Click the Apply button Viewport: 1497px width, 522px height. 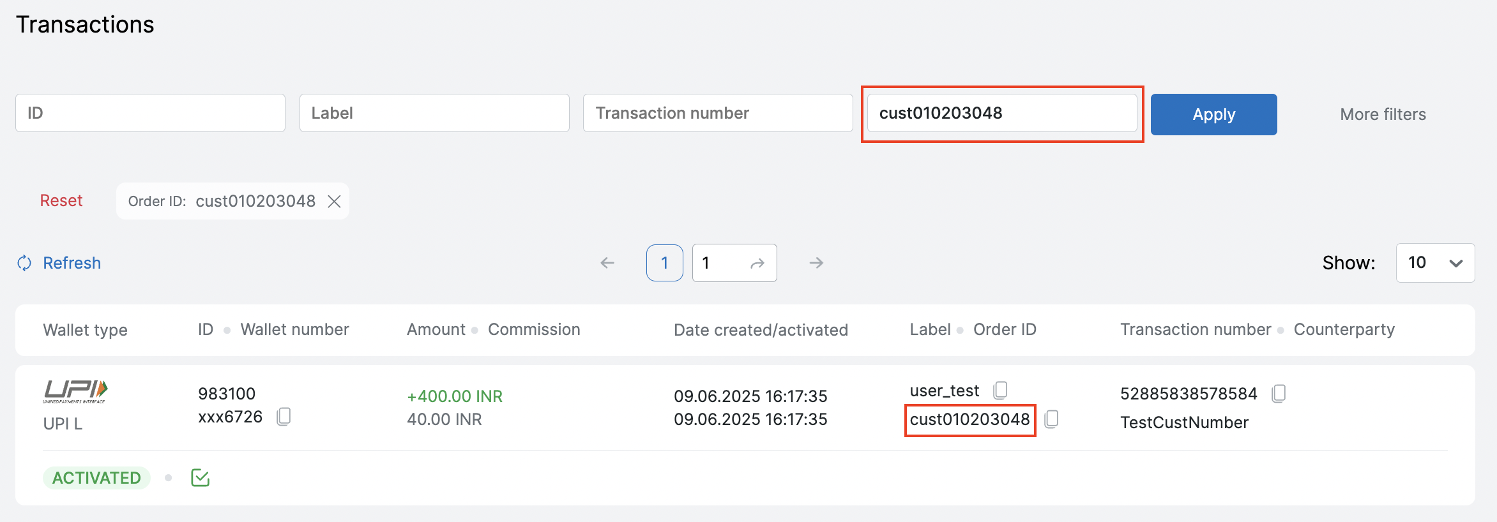(x=1213, y=114)
